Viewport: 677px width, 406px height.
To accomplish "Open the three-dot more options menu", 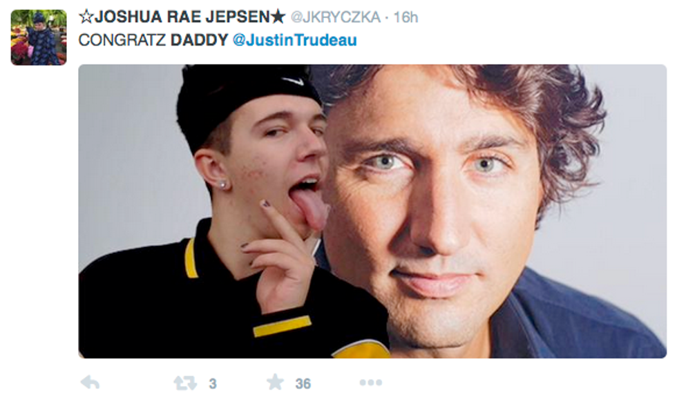I will pos(370,383).
